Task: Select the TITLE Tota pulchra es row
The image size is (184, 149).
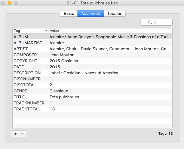Action: (92, 97)
